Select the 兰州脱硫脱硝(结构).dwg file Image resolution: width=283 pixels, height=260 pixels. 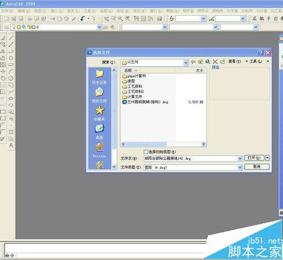pyautogui.click(x=145, y=102)
